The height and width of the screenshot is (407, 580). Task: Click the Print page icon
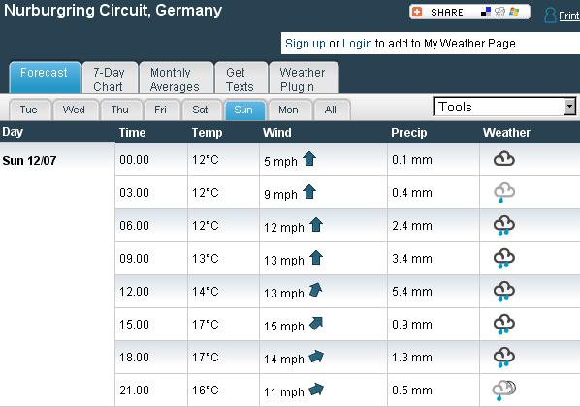(550, 16)
